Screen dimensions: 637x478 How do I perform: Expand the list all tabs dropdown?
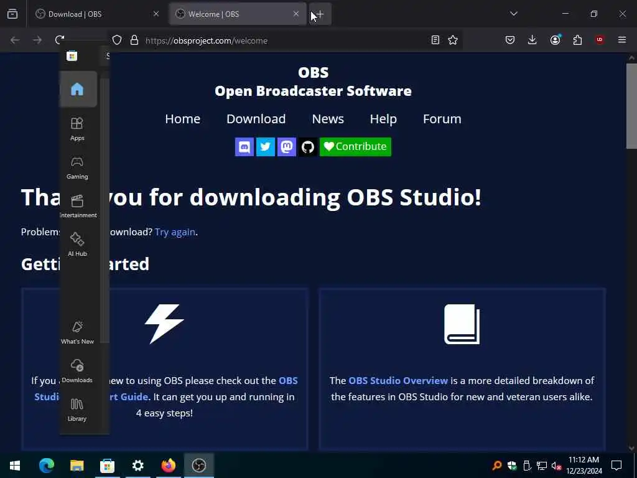(514, 14)
